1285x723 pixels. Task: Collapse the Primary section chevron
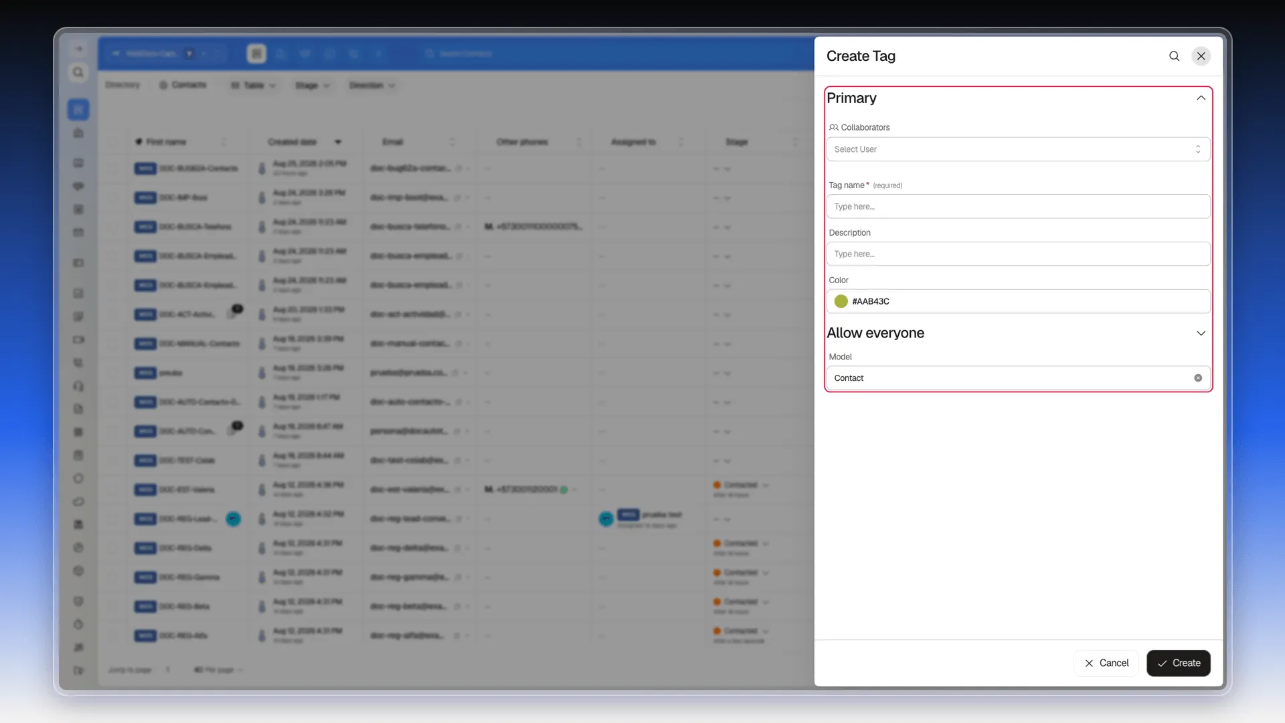pos(1201,98)
